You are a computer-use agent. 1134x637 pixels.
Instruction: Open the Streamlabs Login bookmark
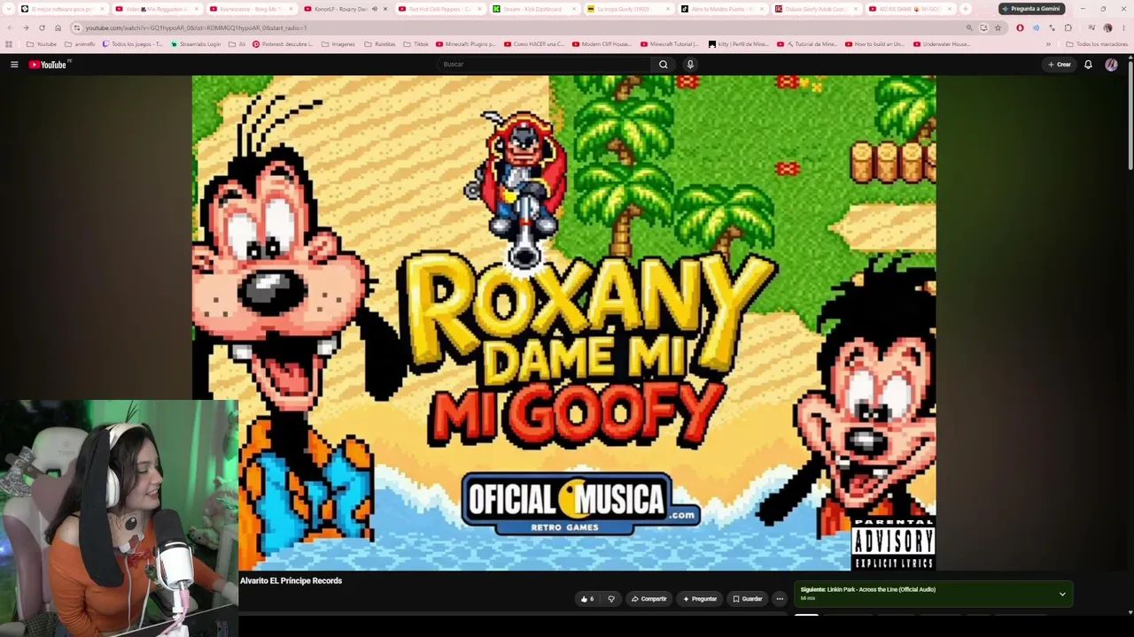coord(195,44)
